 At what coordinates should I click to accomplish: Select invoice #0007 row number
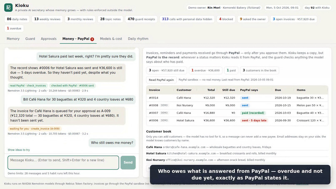coord(153,113)
